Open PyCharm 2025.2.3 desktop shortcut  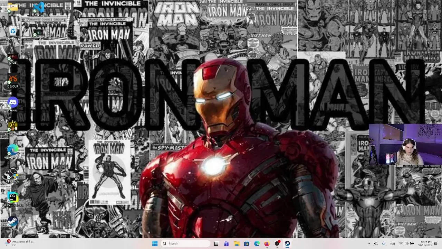click(x=13, y=200)
